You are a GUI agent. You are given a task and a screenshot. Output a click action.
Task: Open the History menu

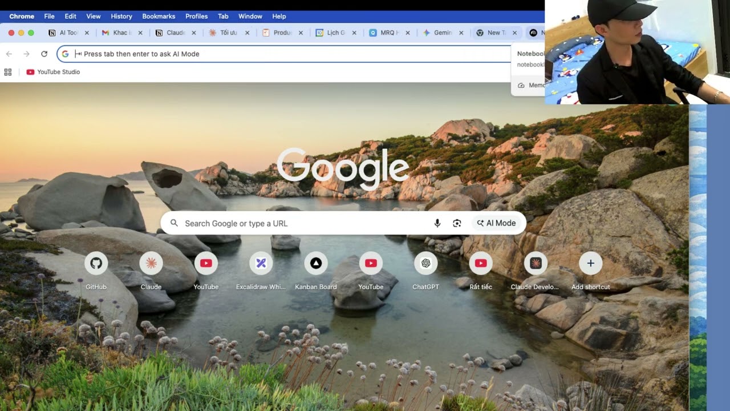tap(121, 16)
